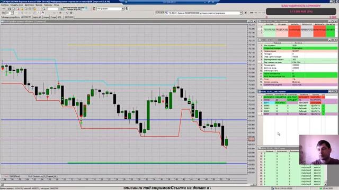Image resolution: width=339 pixels, height=190 pixels.
Task: Click the ПОКУПКА cell in trading panel
Action: [270, 30]
